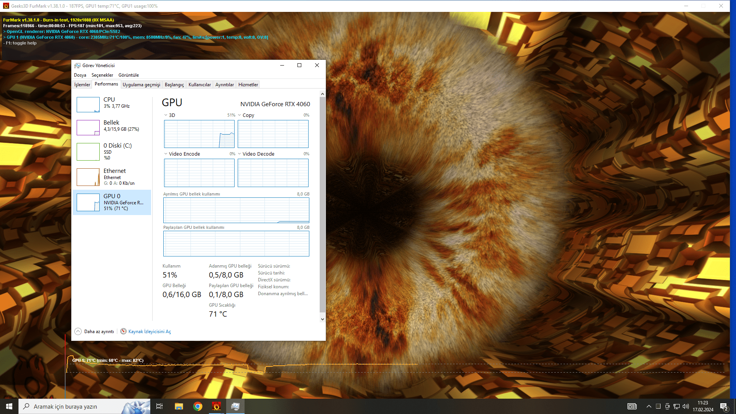The width and height of the screenshot is (736, 414).
Task: Open the notification center icon
Action: 724,407
